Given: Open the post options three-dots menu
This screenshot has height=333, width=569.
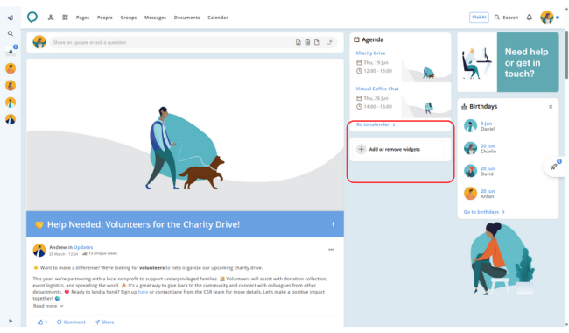Looking at the screenshot, I should 331,250.
